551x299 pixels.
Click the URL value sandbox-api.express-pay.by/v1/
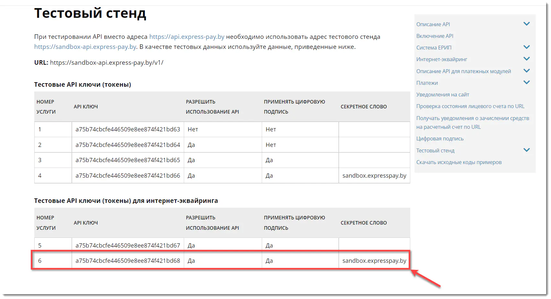click(x=107, y=63)
